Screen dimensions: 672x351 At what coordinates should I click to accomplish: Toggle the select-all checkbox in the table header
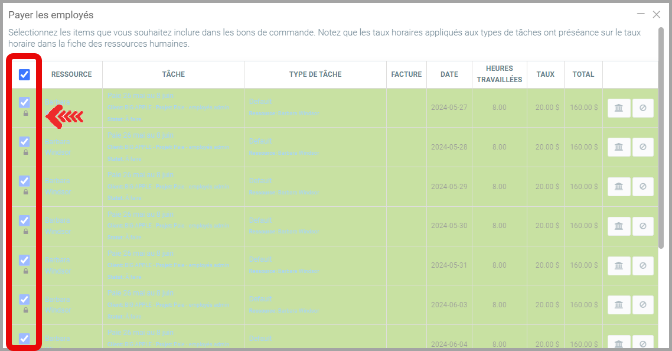pos(24,74)
